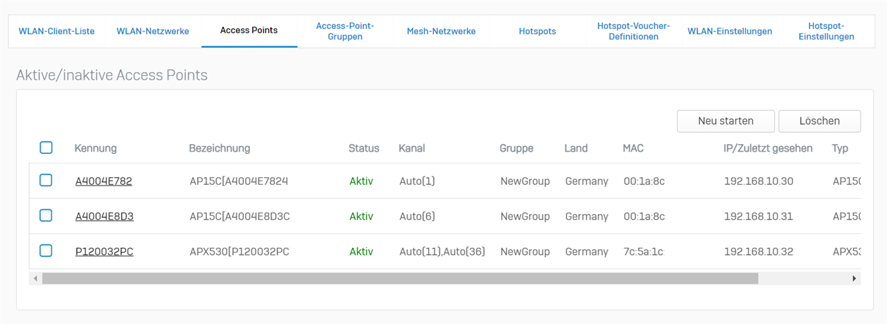Tick checkbox for A4004E782 row
The height and width of the screenshot is (324, 887).
pyautogui.click(x=46, y=181)
